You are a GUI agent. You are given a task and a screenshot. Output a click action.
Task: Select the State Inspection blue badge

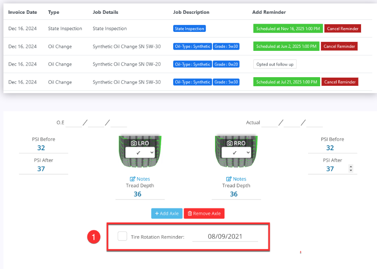point(189,28)
